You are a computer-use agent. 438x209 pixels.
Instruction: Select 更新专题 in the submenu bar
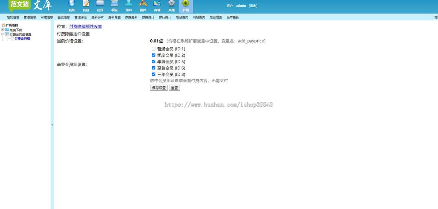point(114,17)
